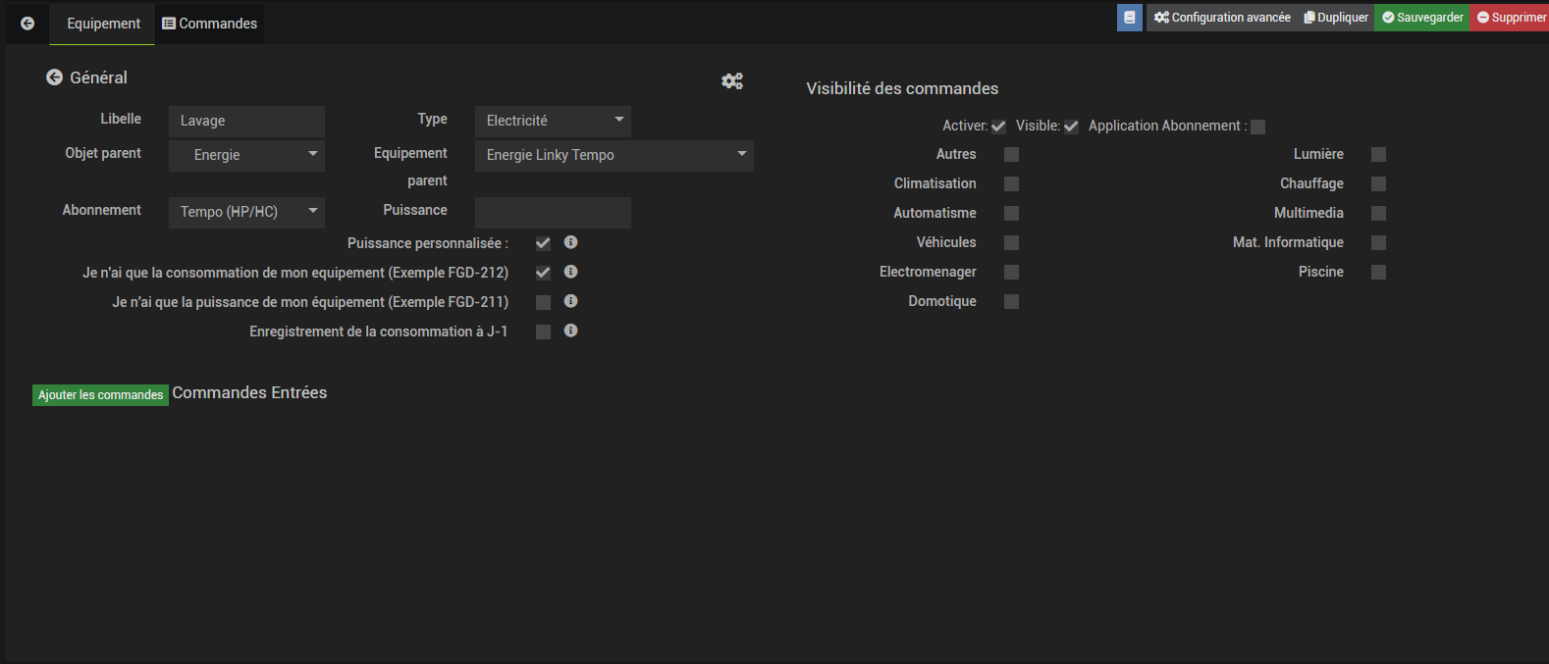Open the Type dropdown showing Electricité

[x=553, y=121]
